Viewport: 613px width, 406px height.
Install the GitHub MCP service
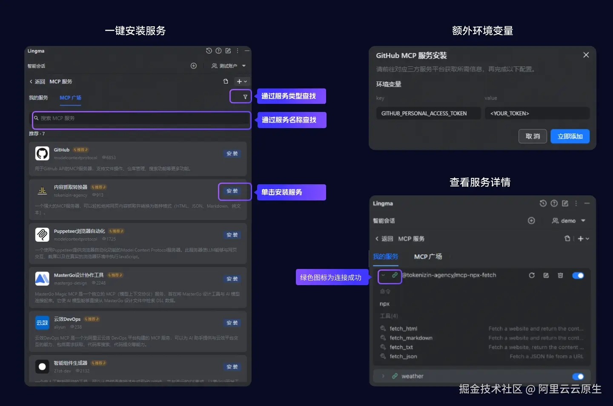coord(232,154)
